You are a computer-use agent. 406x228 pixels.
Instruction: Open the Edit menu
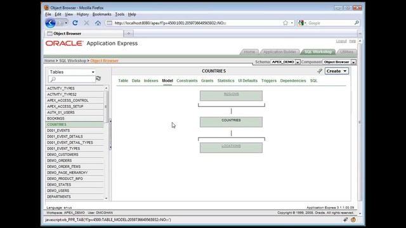(x=58, y=14)
